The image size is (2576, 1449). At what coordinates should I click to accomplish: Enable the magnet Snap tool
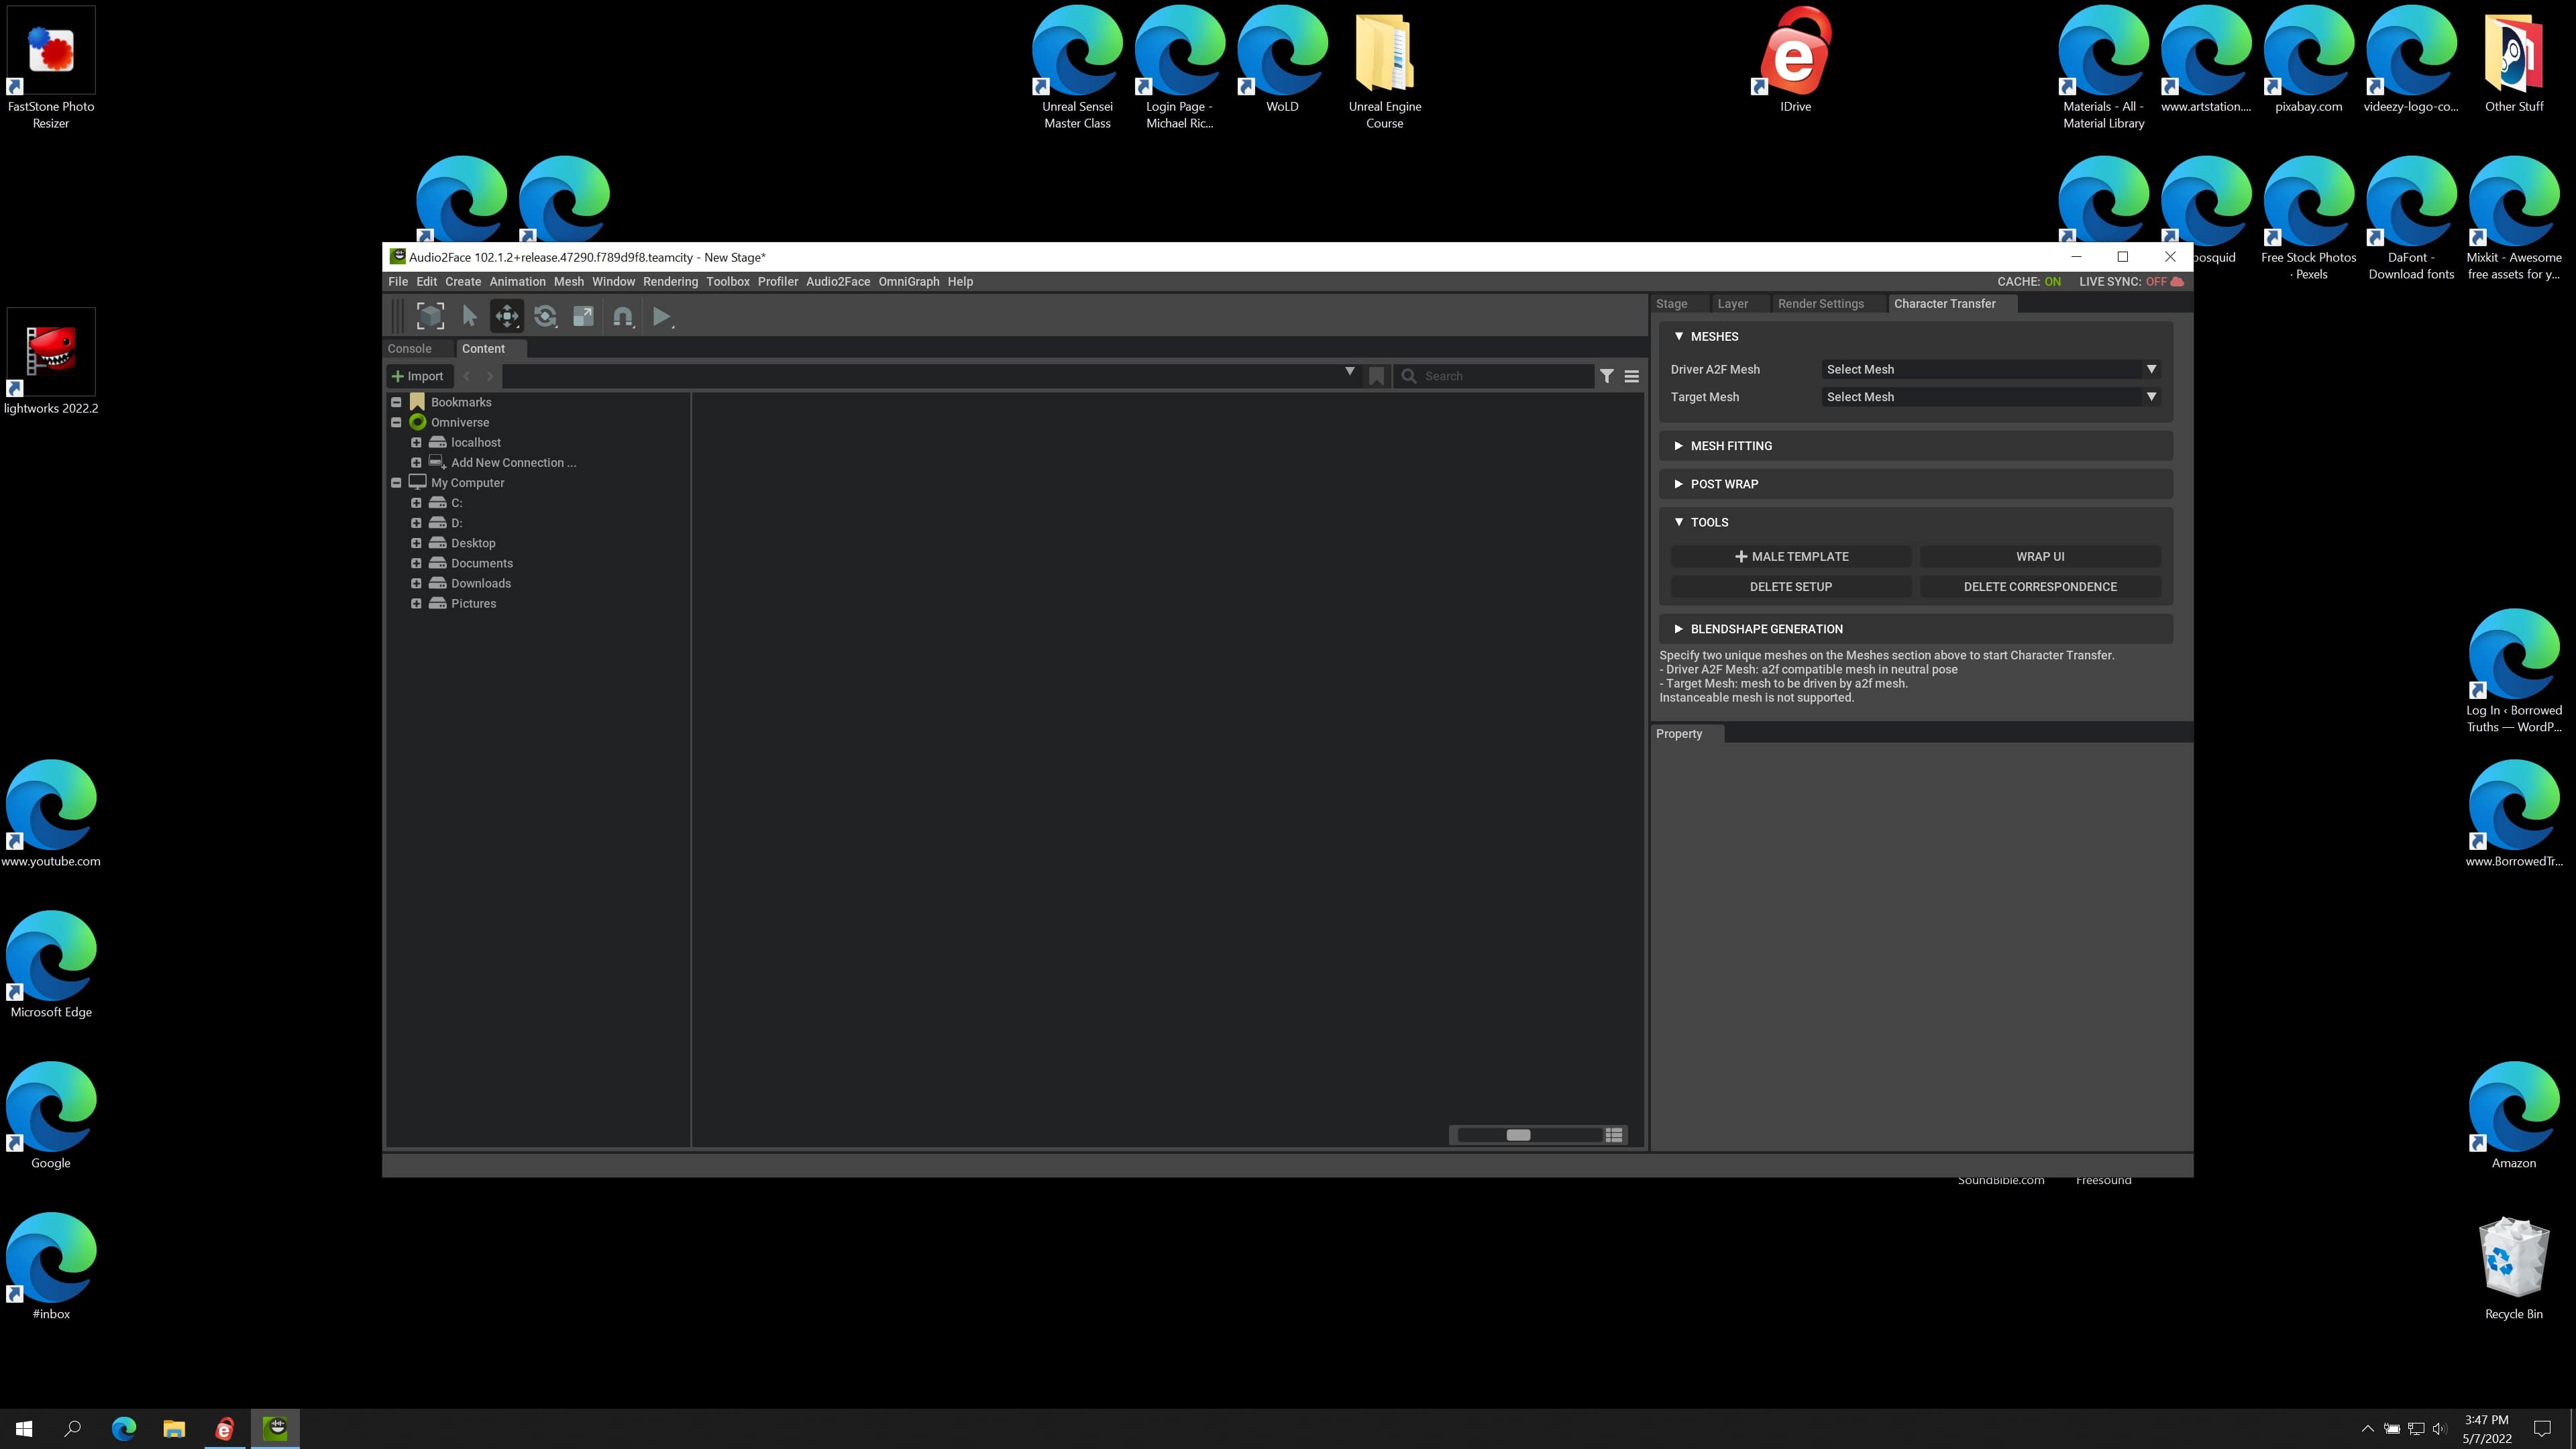[622, 317]
